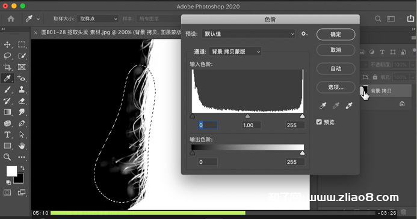Screen dimensions: 417x219
Task: Filter layers by type T icon
Action: click(382, 52)
